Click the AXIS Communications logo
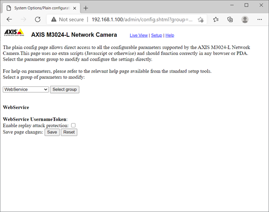Screen dimensions: 269x212 (x=14, y=32)
